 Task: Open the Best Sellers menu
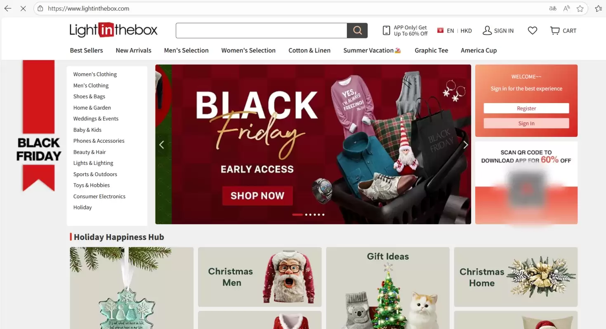(x=87, y=50)
